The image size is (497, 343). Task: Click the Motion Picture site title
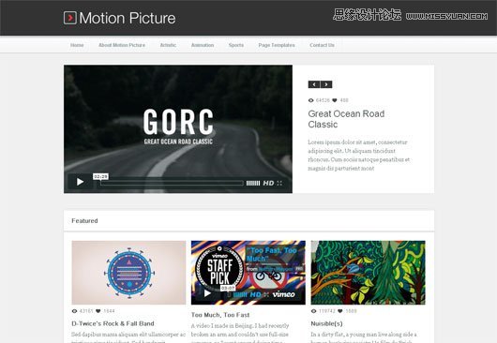pyautogui.click(x=128, y=18)
